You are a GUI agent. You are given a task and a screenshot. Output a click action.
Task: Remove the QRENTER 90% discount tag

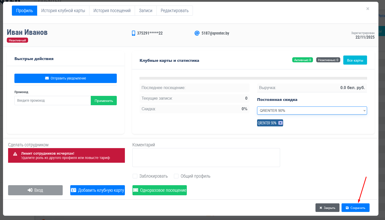280,123
